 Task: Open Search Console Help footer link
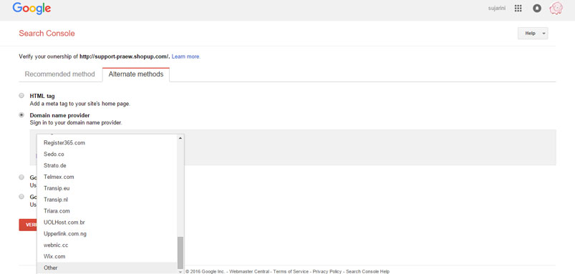[368, 271]
